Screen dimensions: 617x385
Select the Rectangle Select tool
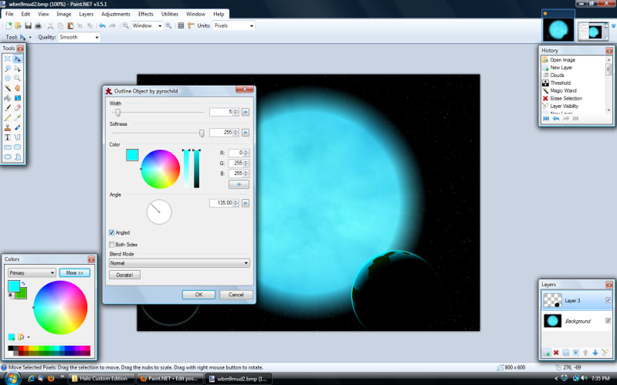pos(8,59)
